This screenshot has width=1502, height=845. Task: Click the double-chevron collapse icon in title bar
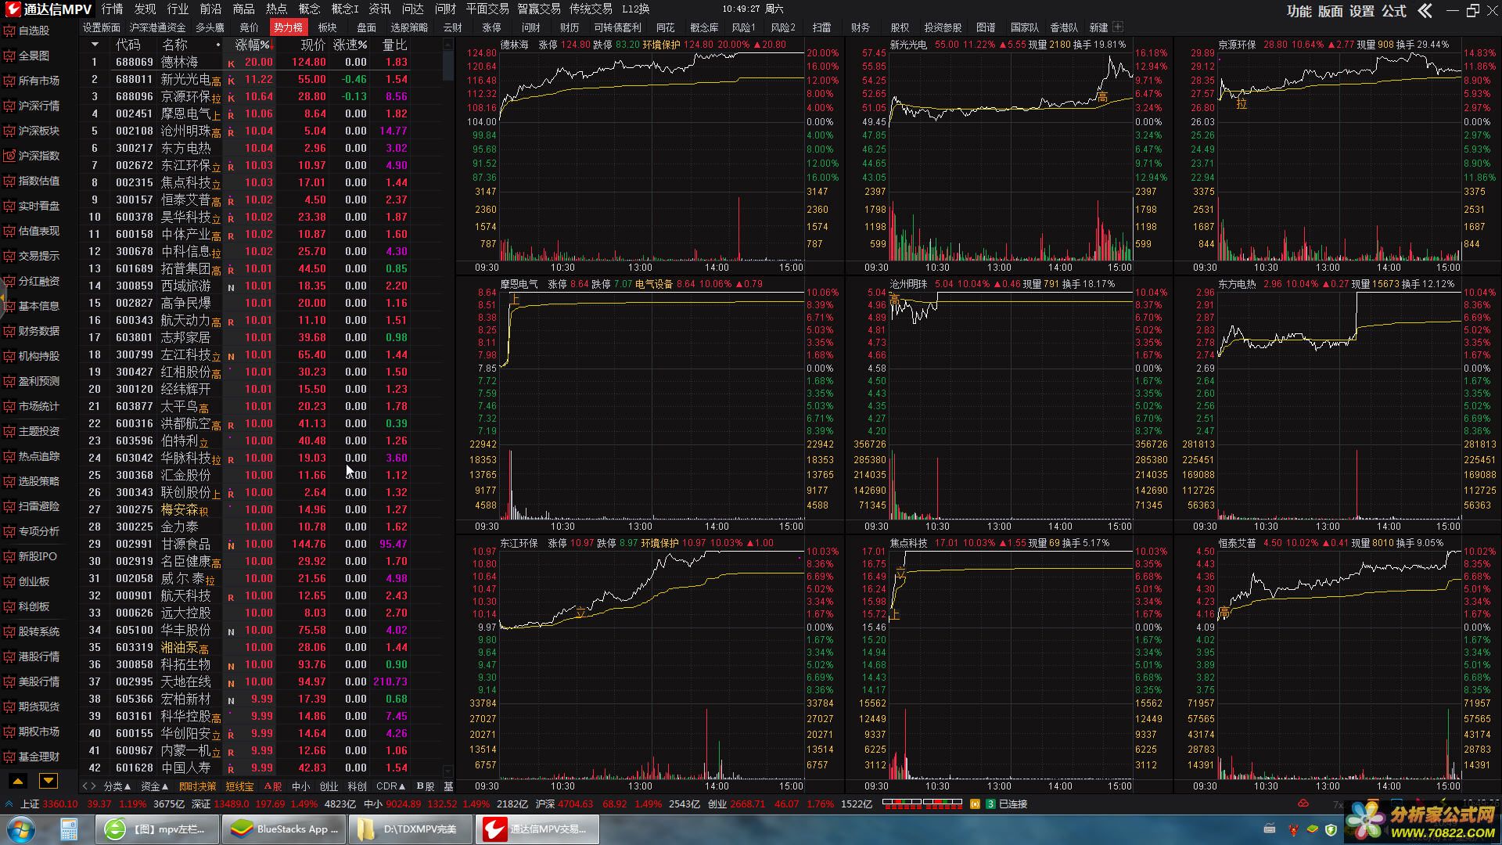(x=1425, y=10)
